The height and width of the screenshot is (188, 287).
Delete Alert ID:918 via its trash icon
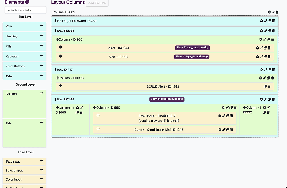pyautogui.click(x=269, y=57)
